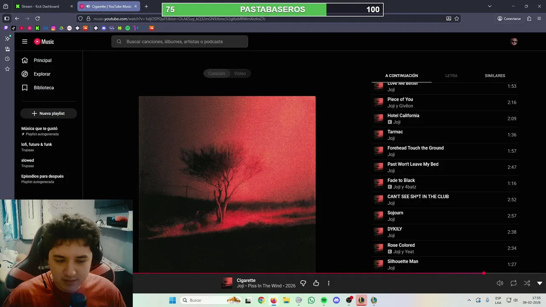Viewport: 546px width, 307px height.
Task: Switch to Stream - Kick Dashboard tab
Action: (44, 6)
